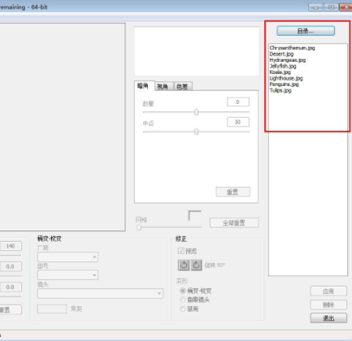Select the 禁用 disable radio option
Screen dimensions: 352x341
tap(183, 309)
